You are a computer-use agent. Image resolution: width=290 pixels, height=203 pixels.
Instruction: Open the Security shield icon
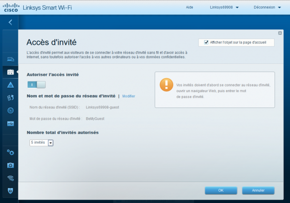10,190
